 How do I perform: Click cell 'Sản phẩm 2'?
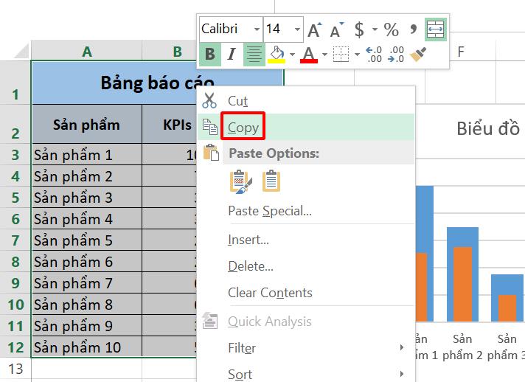[x=86, y=176]
